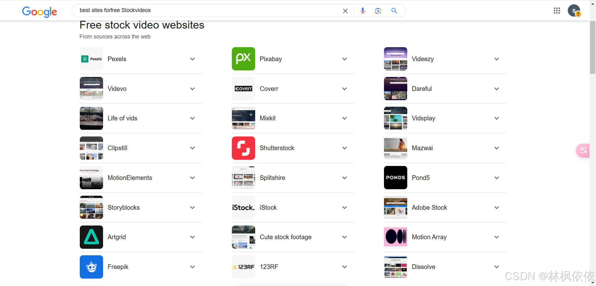Screen dimensions: 596x286
Task: Click the page vertical scrollbar thumb
Action: [593, 47]
